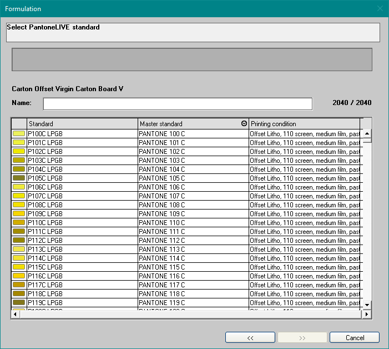Select the P113C LPGB standard
389x349 pixels.
(x=82, y=249)
